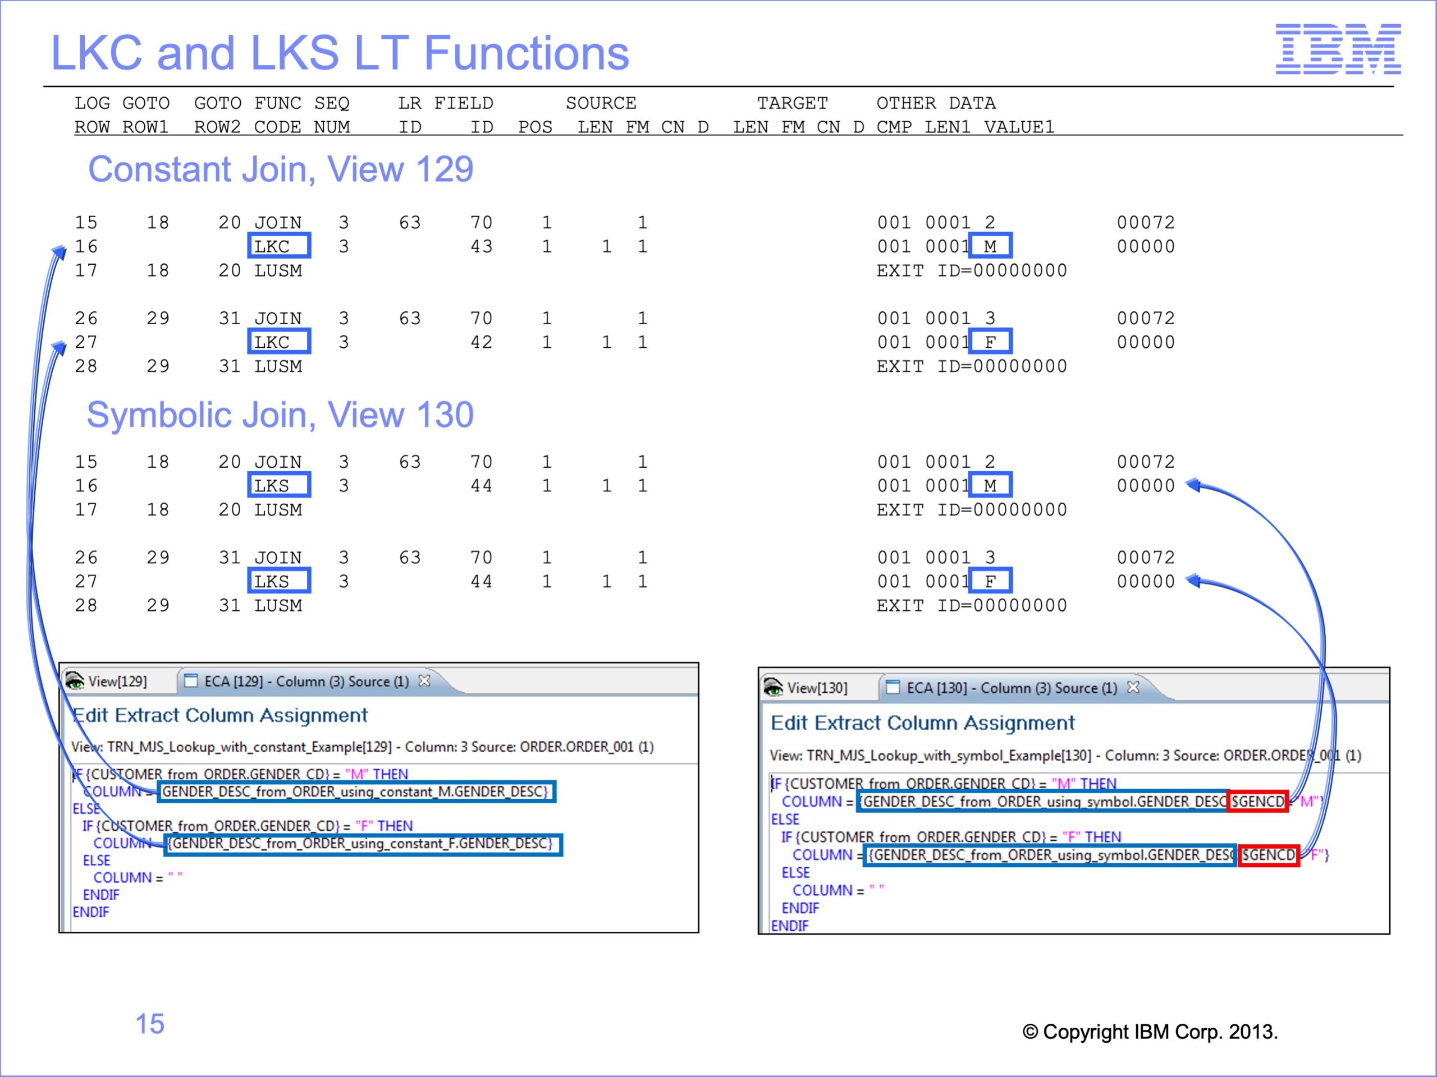Click the M value in View 129 row 16
The height and width of the screenshot is (1077, 1437).
[x=990, y=246]
